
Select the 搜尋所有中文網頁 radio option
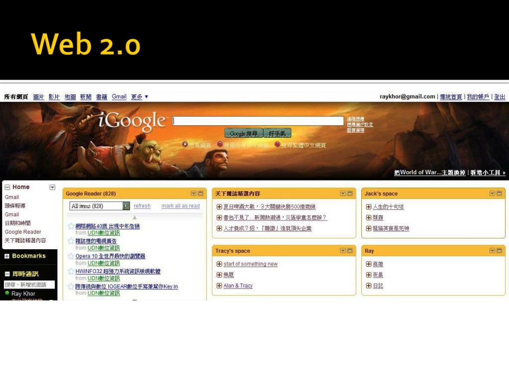click(x=220, y=144)
